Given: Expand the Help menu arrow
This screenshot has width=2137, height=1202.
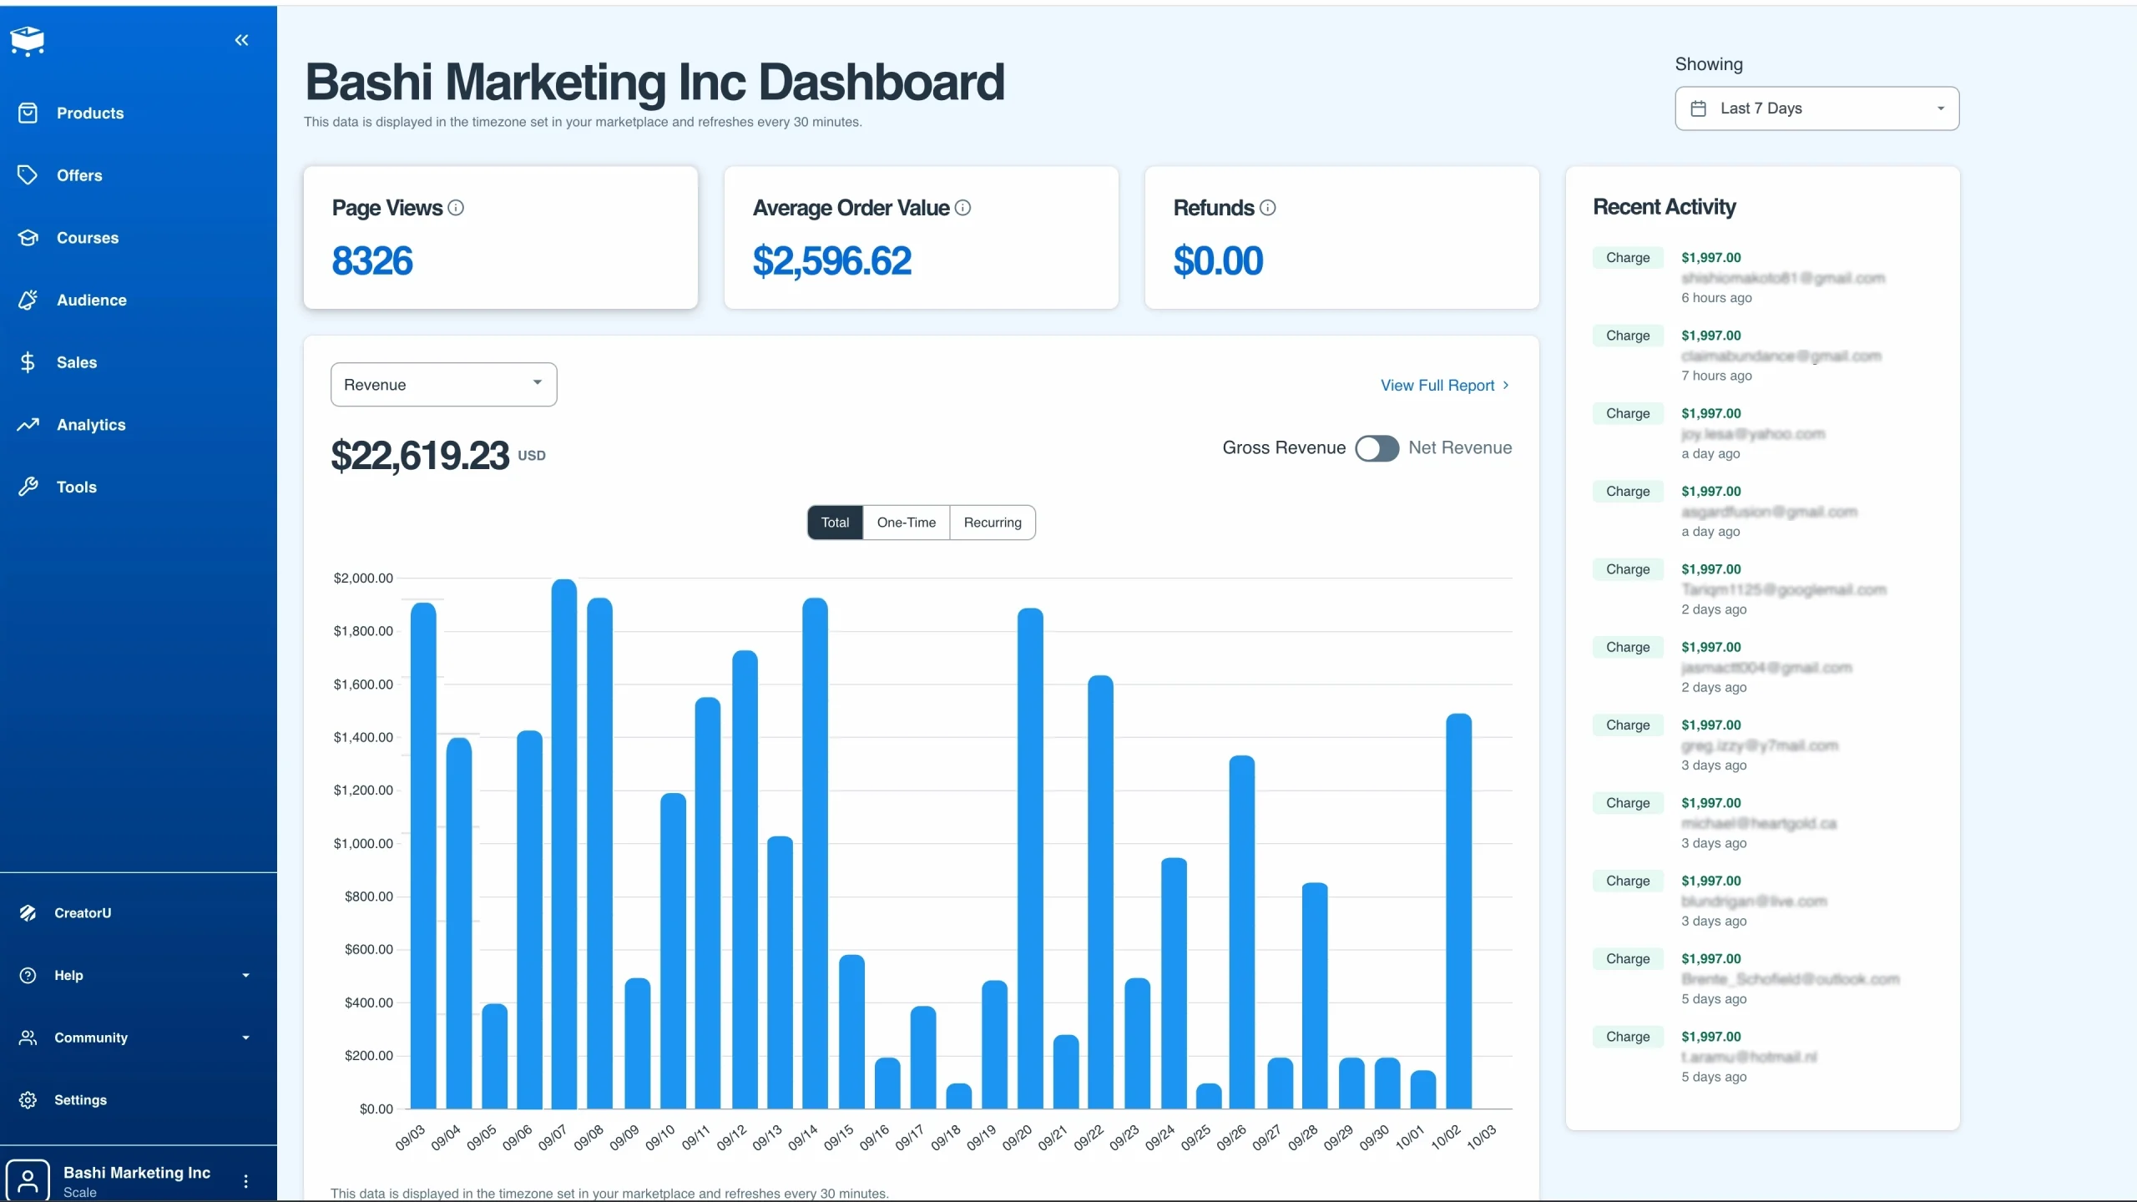Looking at the screenshot, I should pos(245,975).
